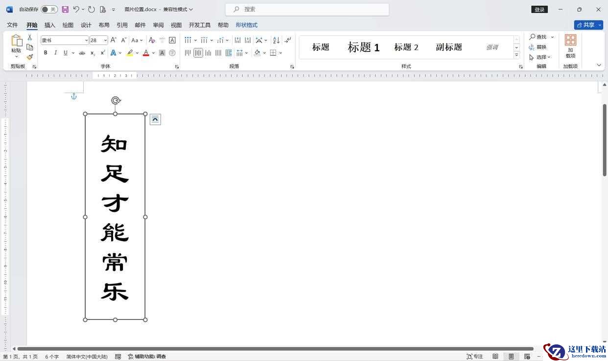
Task: Click the vertical scrollbar thumb
Action: [x=605, y=140]
